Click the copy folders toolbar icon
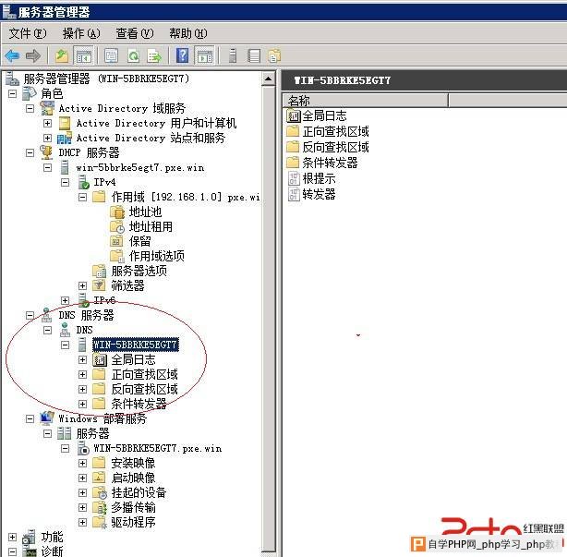The image size is (567, 557). (x=274, y=56)
